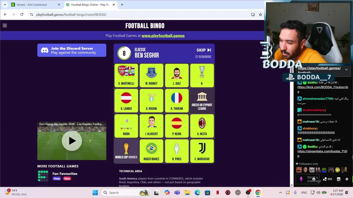Select the Football Bingo Online tab
Image resolution: width=353 pixels, height=198 pixels.
coord(90,5)
